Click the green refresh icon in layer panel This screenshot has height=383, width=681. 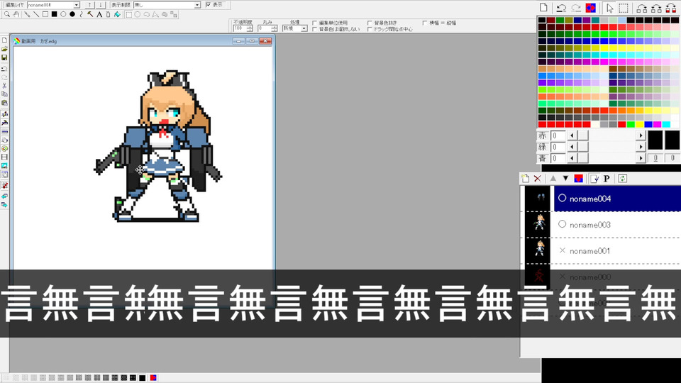click(x=622, y=179)
